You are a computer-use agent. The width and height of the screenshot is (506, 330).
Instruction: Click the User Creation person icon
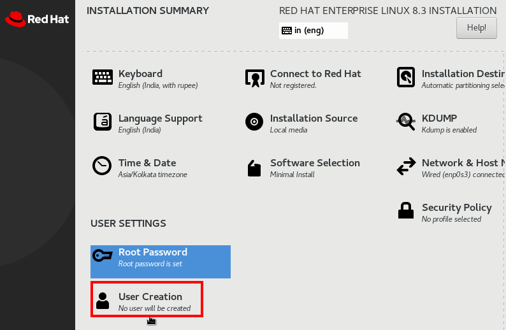[103, 301]
